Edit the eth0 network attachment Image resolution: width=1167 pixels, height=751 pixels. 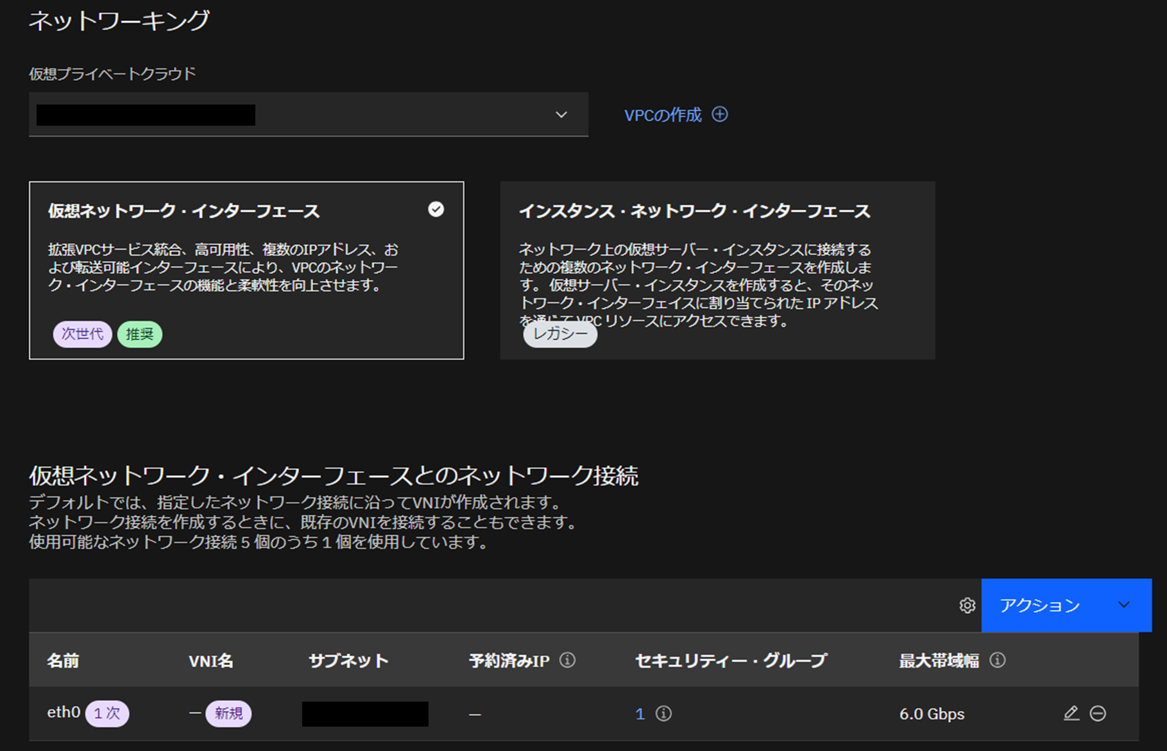pyautogui.click(x=1071, y=713)
